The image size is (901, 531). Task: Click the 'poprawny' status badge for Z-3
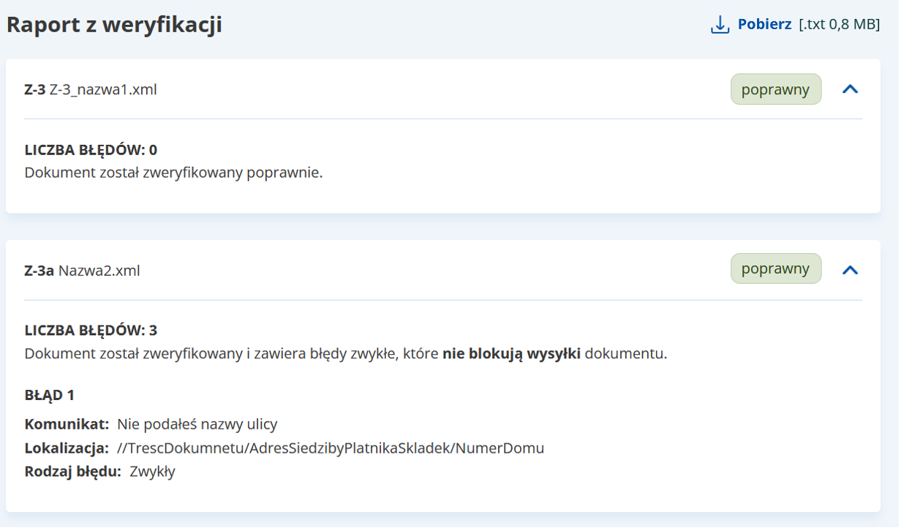[x=775, y=88]
